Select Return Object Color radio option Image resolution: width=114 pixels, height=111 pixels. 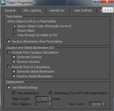(x=14, y=26)
